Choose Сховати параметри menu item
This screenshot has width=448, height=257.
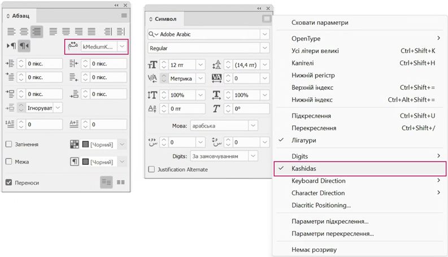[x=320, y=23]
